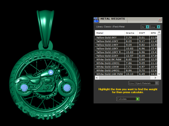This screenshot has height=126, width=169.
Task: Click the table scroll up arrow
Action: (x=159, y=32)
